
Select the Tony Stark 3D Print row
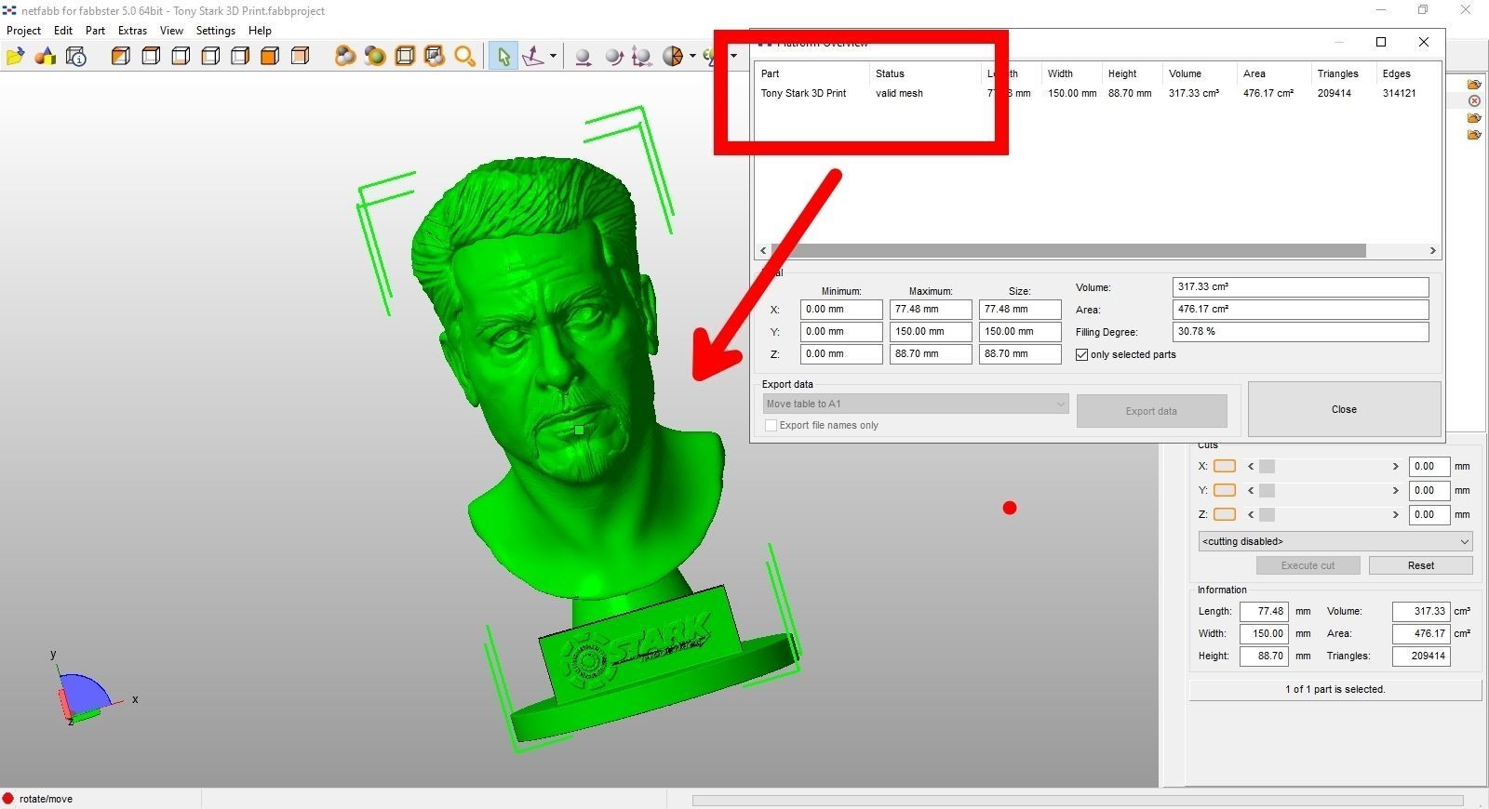point(1098,93)
